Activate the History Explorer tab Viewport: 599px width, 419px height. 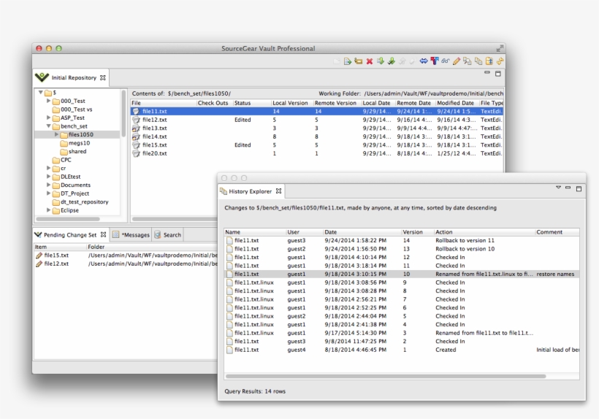[251, 191]
